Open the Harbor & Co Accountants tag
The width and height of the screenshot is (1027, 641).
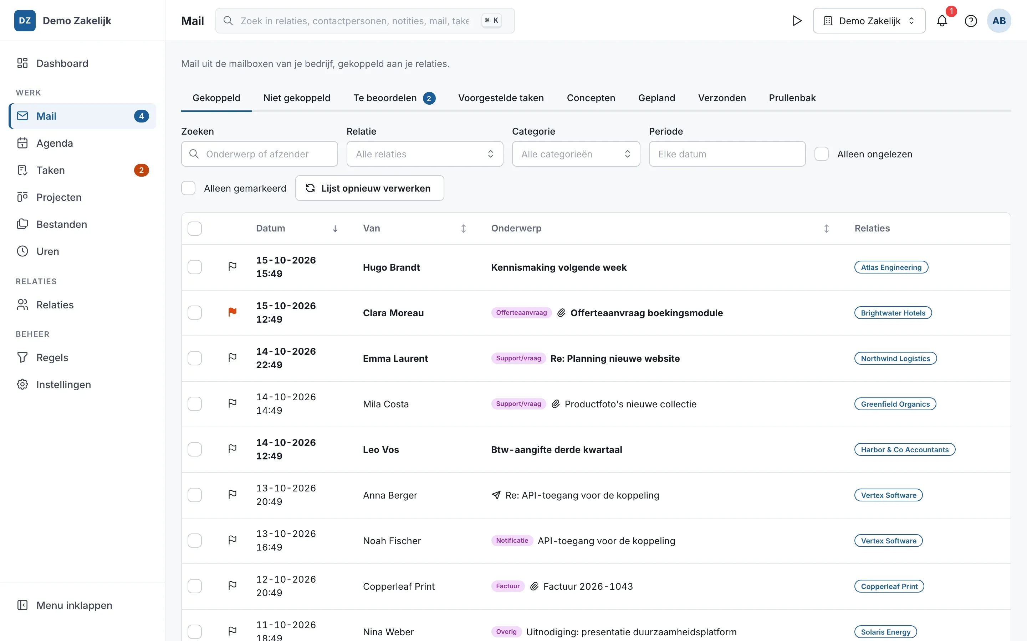pos(905,449)
